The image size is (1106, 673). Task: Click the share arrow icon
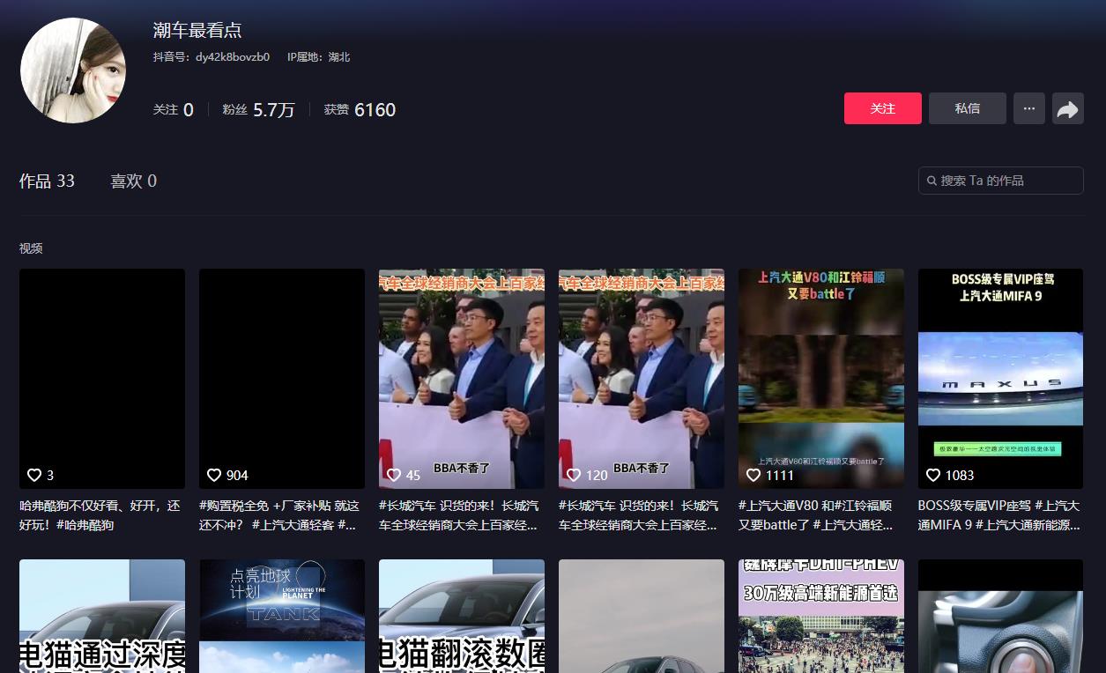(x=1068, y=109)
